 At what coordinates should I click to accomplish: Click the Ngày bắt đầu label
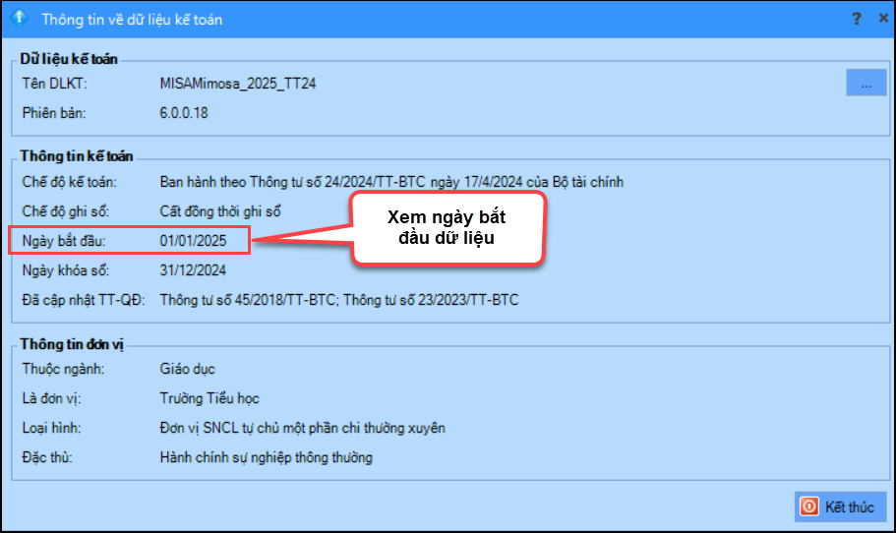[62, 240]
